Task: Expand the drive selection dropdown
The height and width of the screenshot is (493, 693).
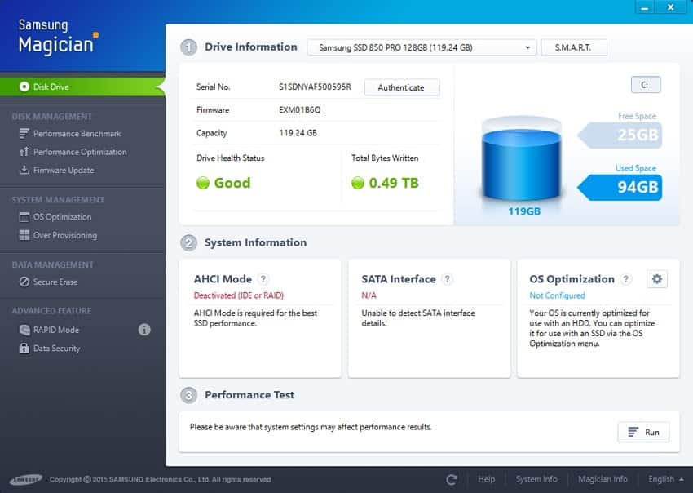Action: point(422,48)
